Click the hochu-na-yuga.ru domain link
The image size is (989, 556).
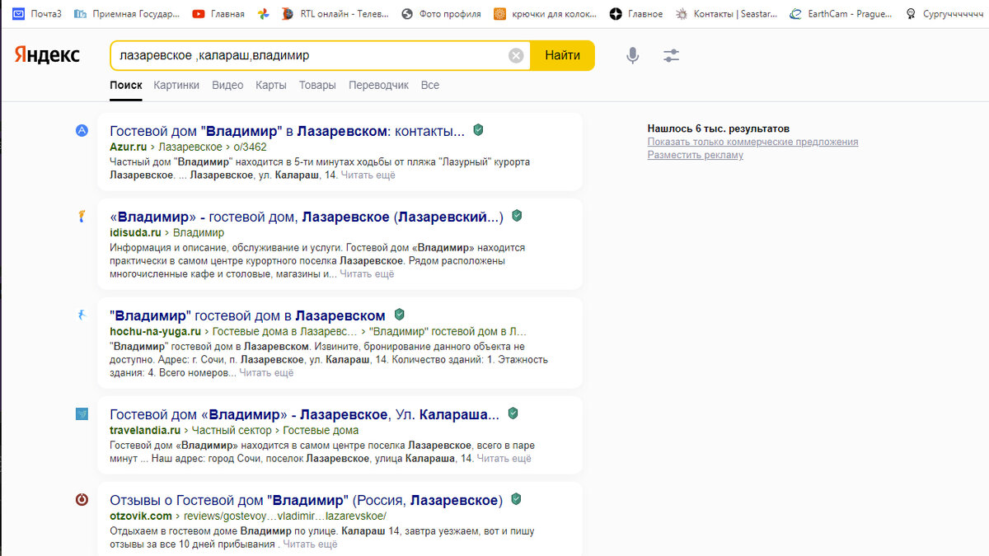[155, 331]
